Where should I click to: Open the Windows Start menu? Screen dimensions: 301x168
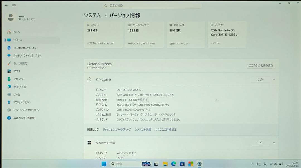click(104, 164)
